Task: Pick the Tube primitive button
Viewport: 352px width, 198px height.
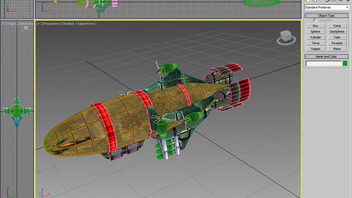Action: coord(337,37)
